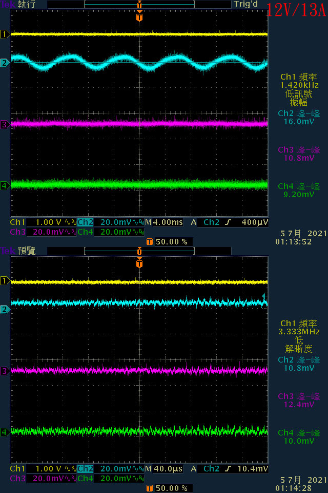Click Ch3 peak-to-peak 10.8mV in 執行 capture

(x=299, y=158)
